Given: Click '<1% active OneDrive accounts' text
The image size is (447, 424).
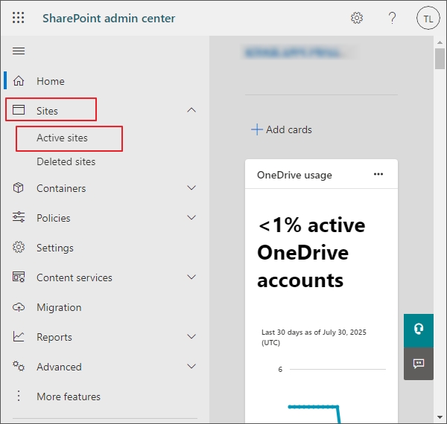Looking at the screenshot, I should click(311, 253).
